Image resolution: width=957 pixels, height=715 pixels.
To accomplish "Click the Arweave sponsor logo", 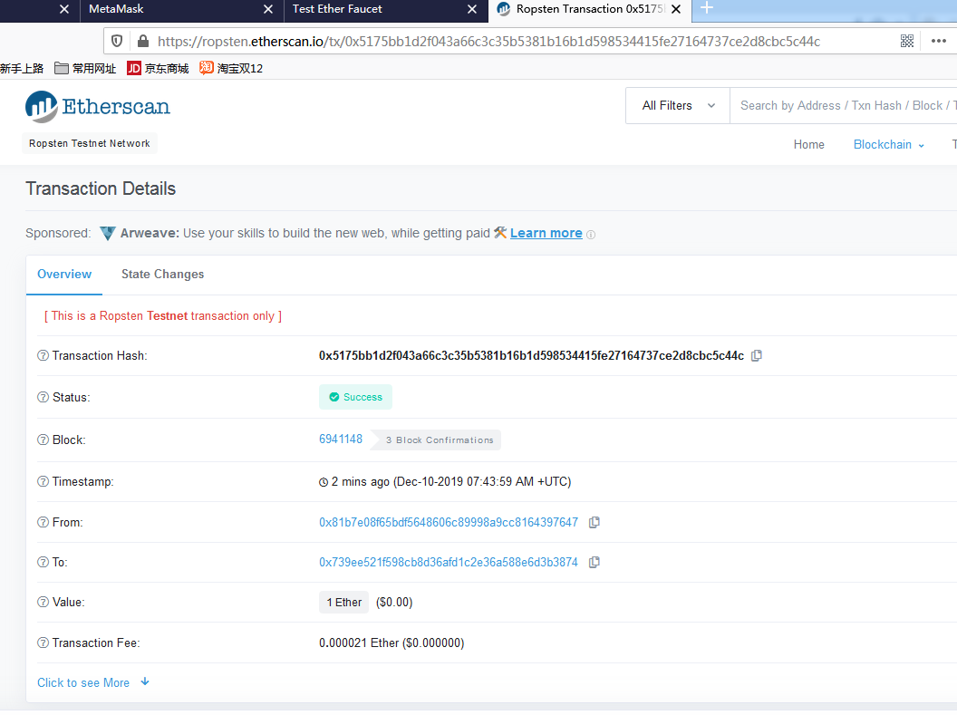I will pos(108,233).
